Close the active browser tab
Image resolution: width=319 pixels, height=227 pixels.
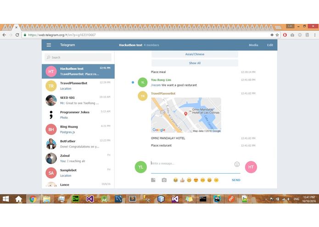point(16,27)
